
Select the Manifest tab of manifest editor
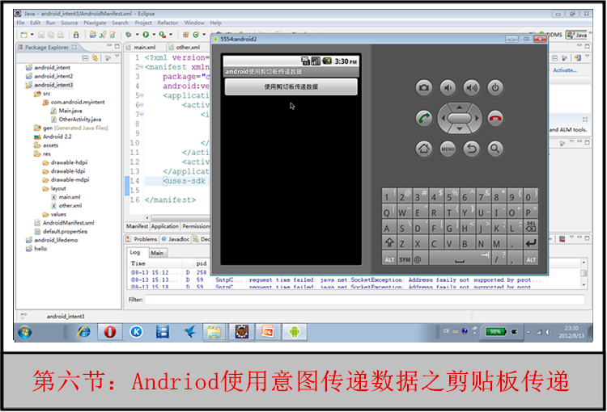137,226
